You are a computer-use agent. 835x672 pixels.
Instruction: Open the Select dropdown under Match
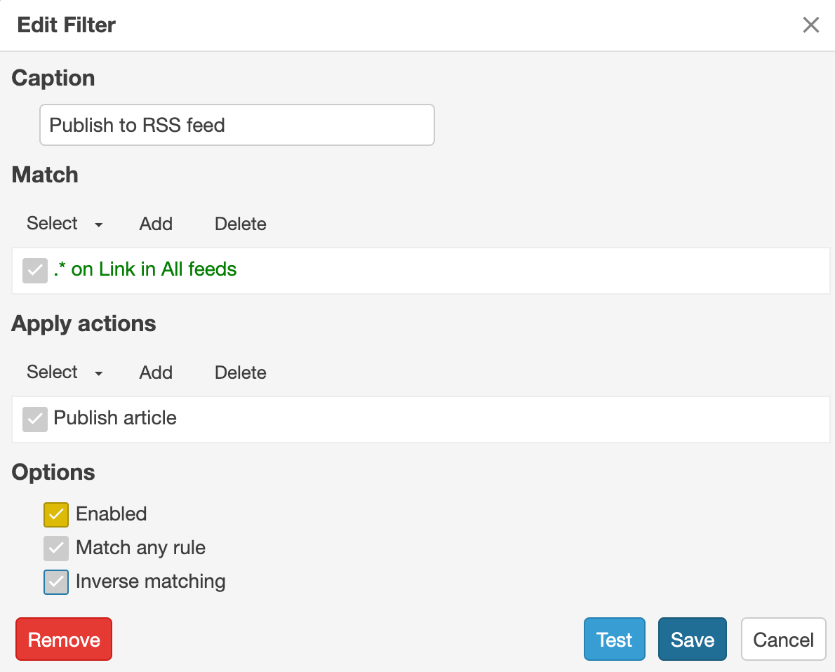[65, 224]
